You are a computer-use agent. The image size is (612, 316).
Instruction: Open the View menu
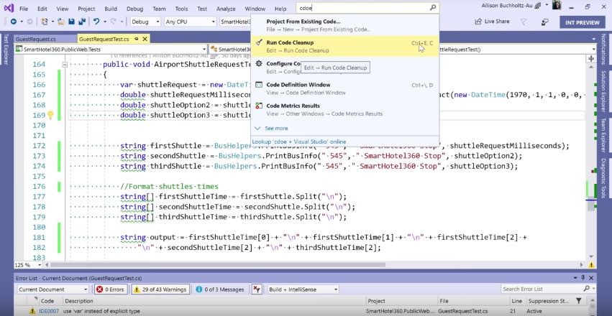pos(63,9)
